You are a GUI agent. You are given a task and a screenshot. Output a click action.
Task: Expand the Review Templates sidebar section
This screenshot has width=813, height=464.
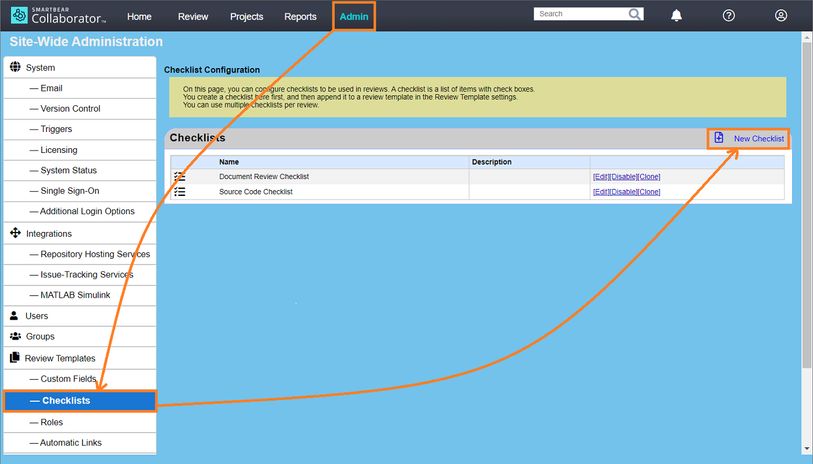pyautogui.click(x=60, y=358)
